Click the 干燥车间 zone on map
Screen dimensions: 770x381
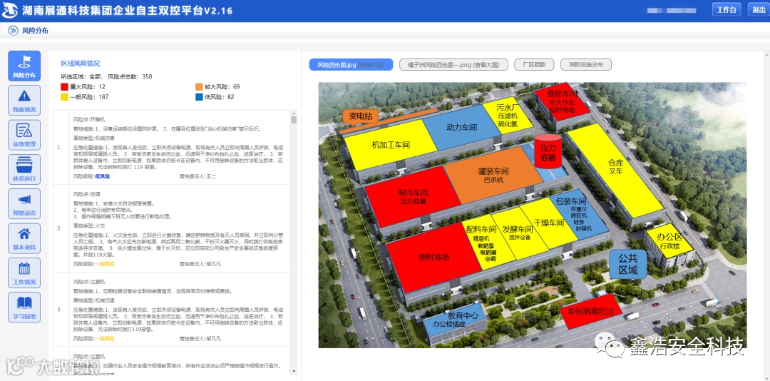(549, 223)
